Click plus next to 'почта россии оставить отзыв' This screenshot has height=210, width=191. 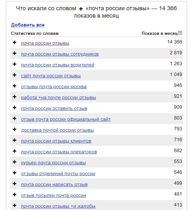(x=14, y=107)
